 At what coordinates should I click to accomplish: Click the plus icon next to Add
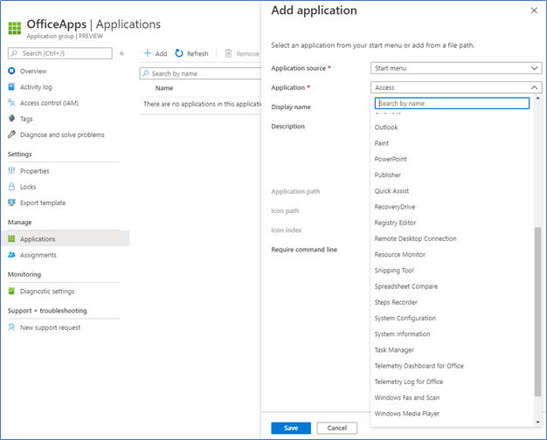pos(148,53)
